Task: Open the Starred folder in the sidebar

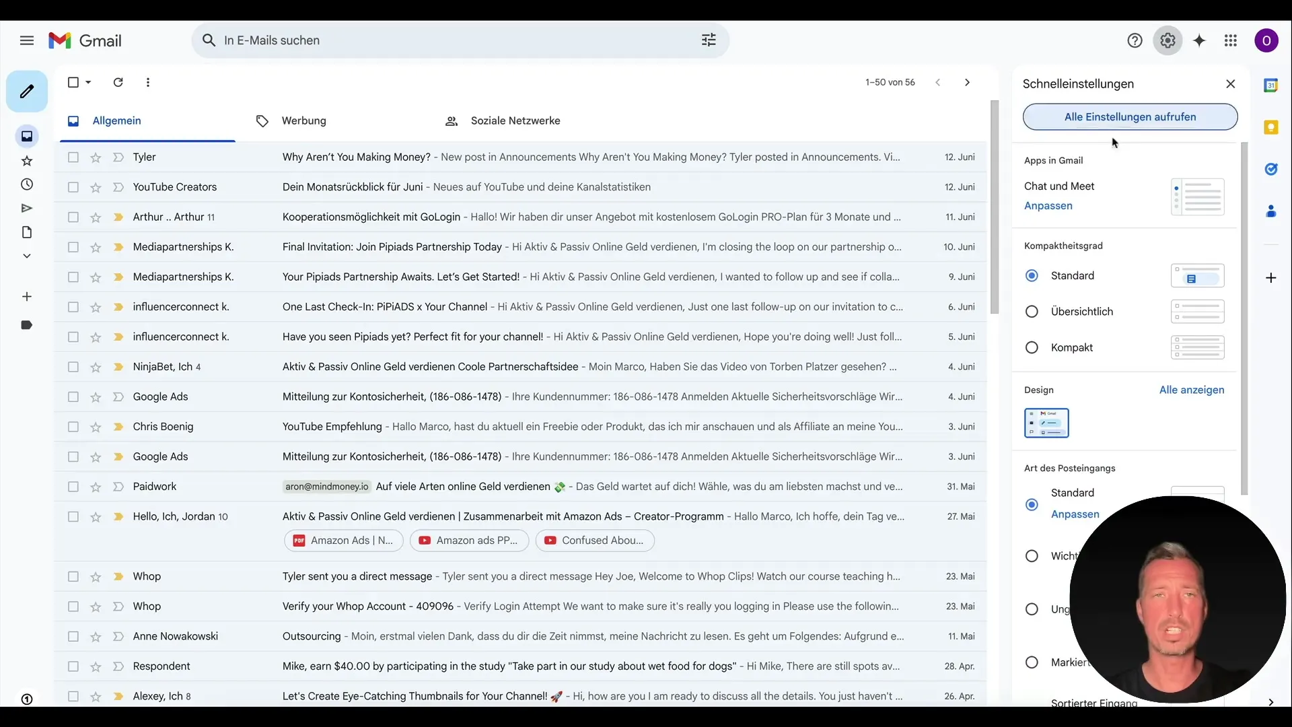Action: (26, 161)
